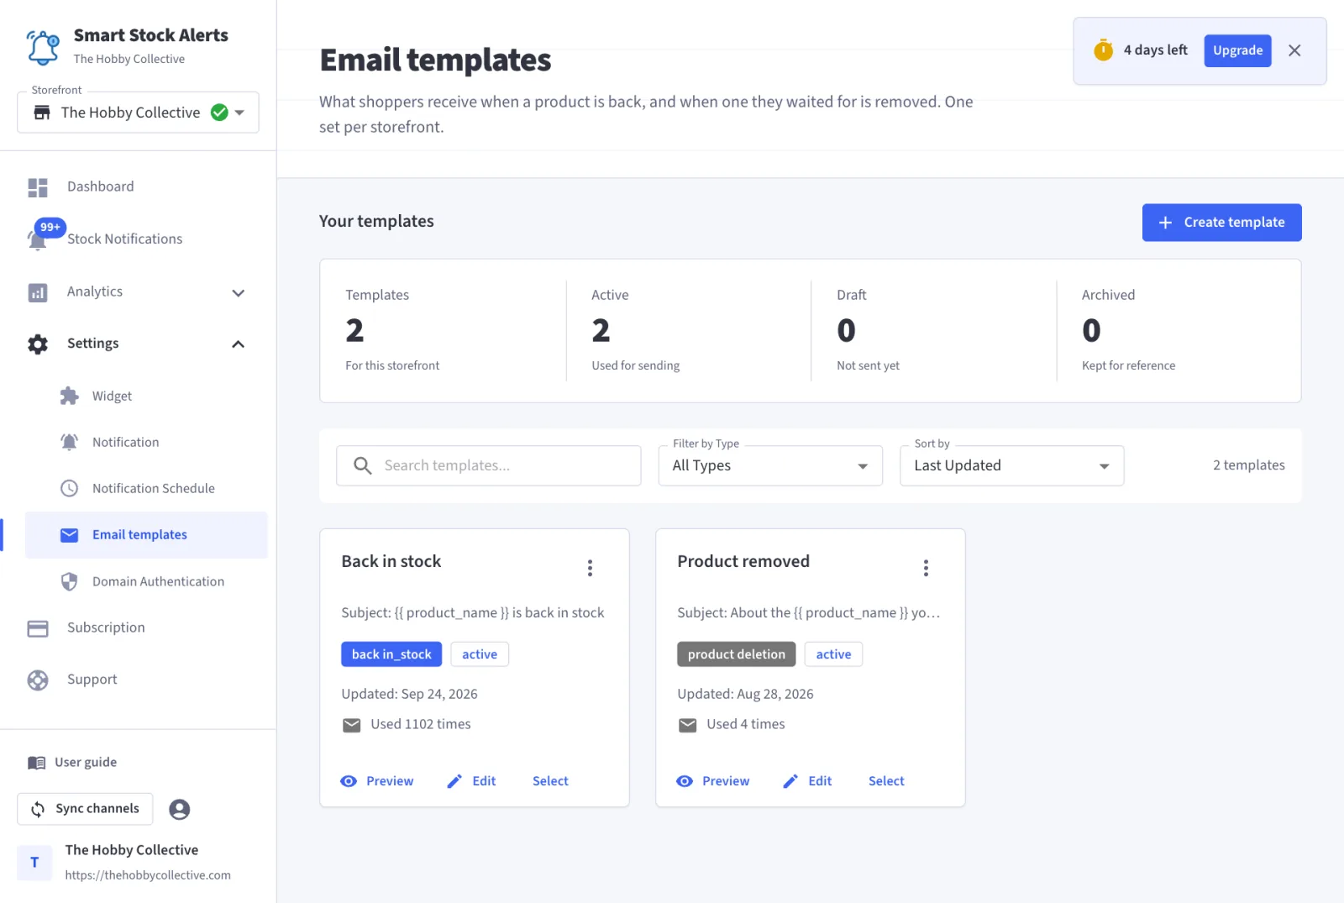Open the user account avatar icon
This screenshot has height=903, width=1344.
pos(180,810)
